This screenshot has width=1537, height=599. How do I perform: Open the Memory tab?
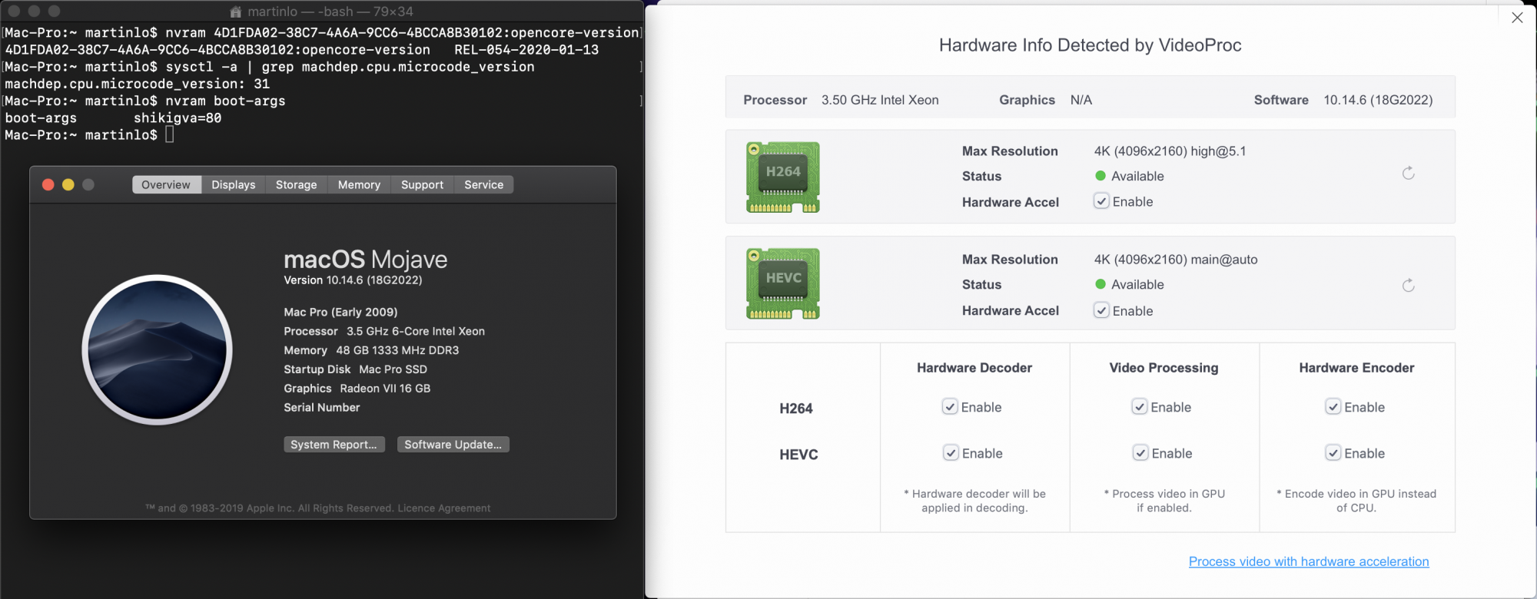click(359, 184)
